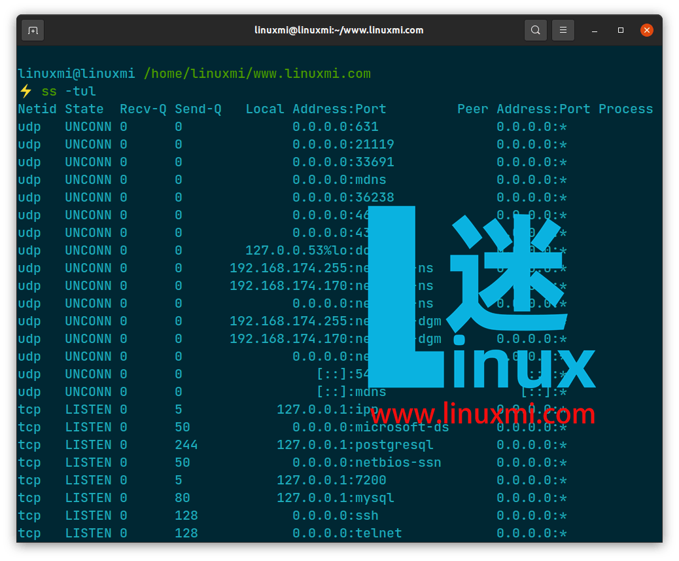The image size is (679, 561).
Task: Click the State column header
Action: (84, 109)
